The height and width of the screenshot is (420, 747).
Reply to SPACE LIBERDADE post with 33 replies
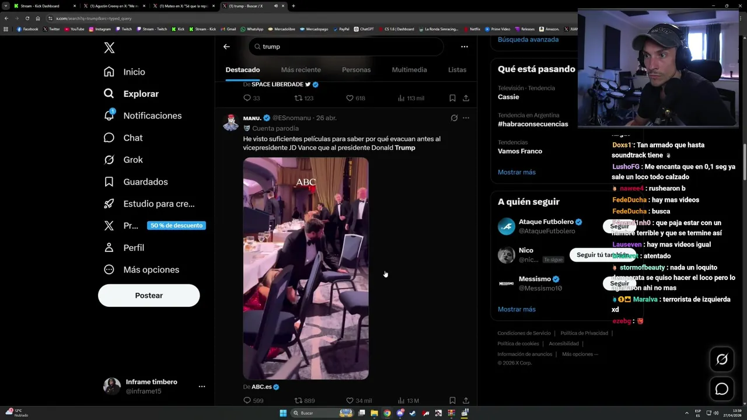tap(252, 98)
